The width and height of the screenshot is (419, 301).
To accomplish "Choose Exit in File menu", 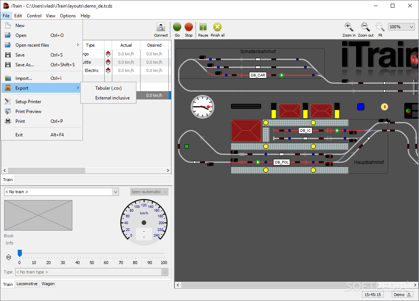I will (42, 135).
